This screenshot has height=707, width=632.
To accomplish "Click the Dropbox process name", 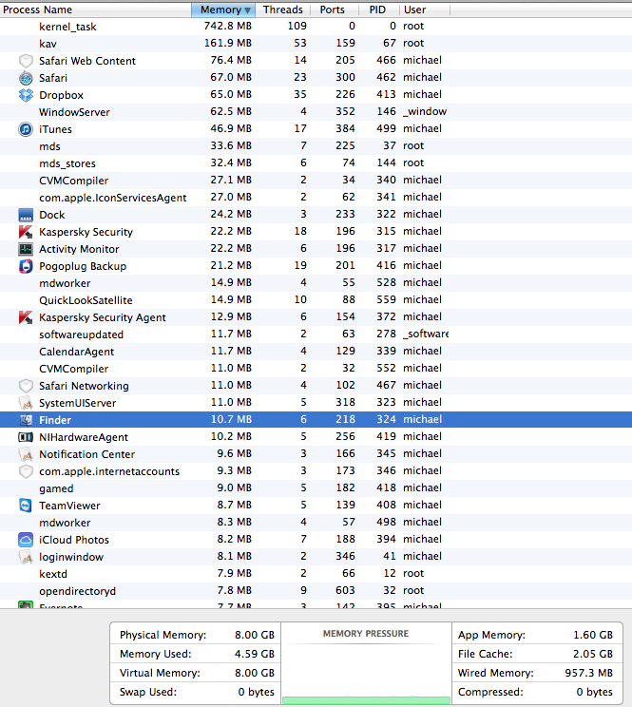I will coord(62,95).
